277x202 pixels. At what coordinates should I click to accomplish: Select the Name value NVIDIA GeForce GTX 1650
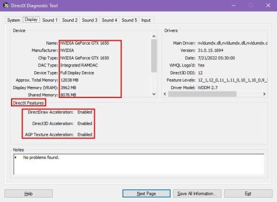click(x=85, y=43)
